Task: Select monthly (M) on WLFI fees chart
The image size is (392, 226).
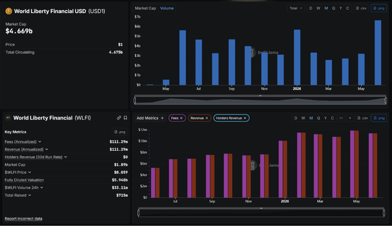Action: pyautogui.click(x=311, y=118)
